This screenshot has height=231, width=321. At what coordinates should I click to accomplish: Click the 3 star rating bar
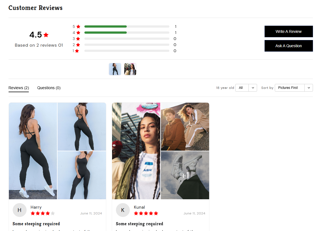pos(127,39)
